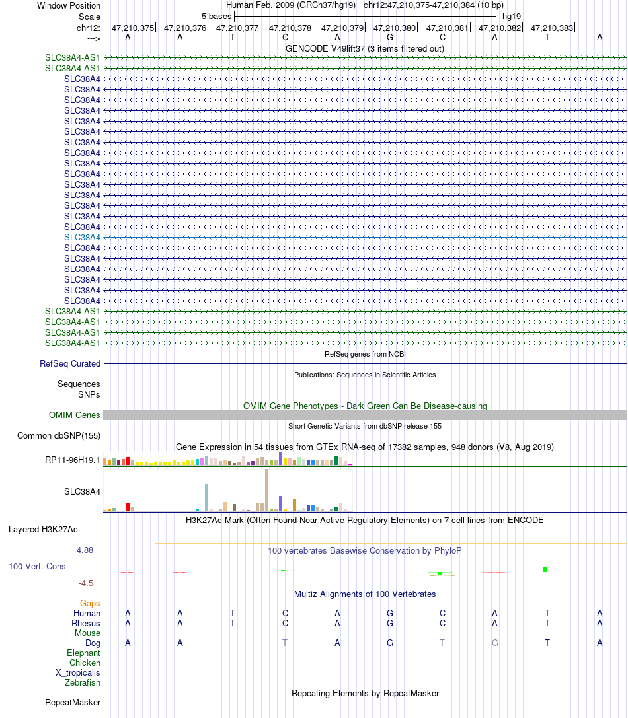This screenshot has height=718, width=628.
Task: Click the SNPs label of Publications track
Action: [89, 395]
